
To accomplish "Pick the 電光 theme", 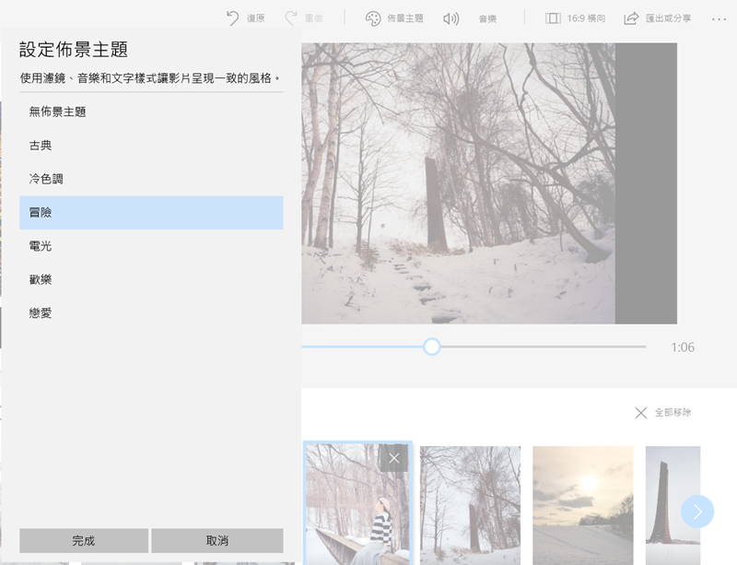I will point(151,246).
